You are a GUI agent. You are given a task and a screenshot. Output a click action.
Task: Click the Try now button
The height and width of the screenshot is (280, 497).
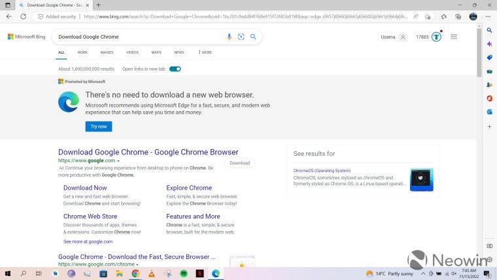coord(99,126)
